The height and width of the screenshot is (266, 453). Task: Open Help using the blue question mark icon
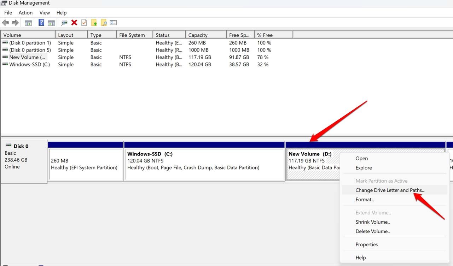pyautogui.click(x=41, y=22)
